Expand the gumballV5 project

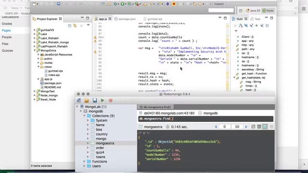tap(35, 30)
